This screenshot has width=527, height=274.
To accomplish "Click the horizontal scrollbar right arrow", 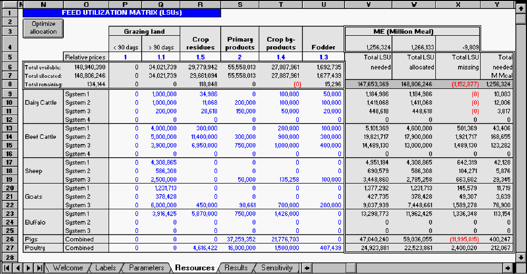I will [x=507, y=268].
